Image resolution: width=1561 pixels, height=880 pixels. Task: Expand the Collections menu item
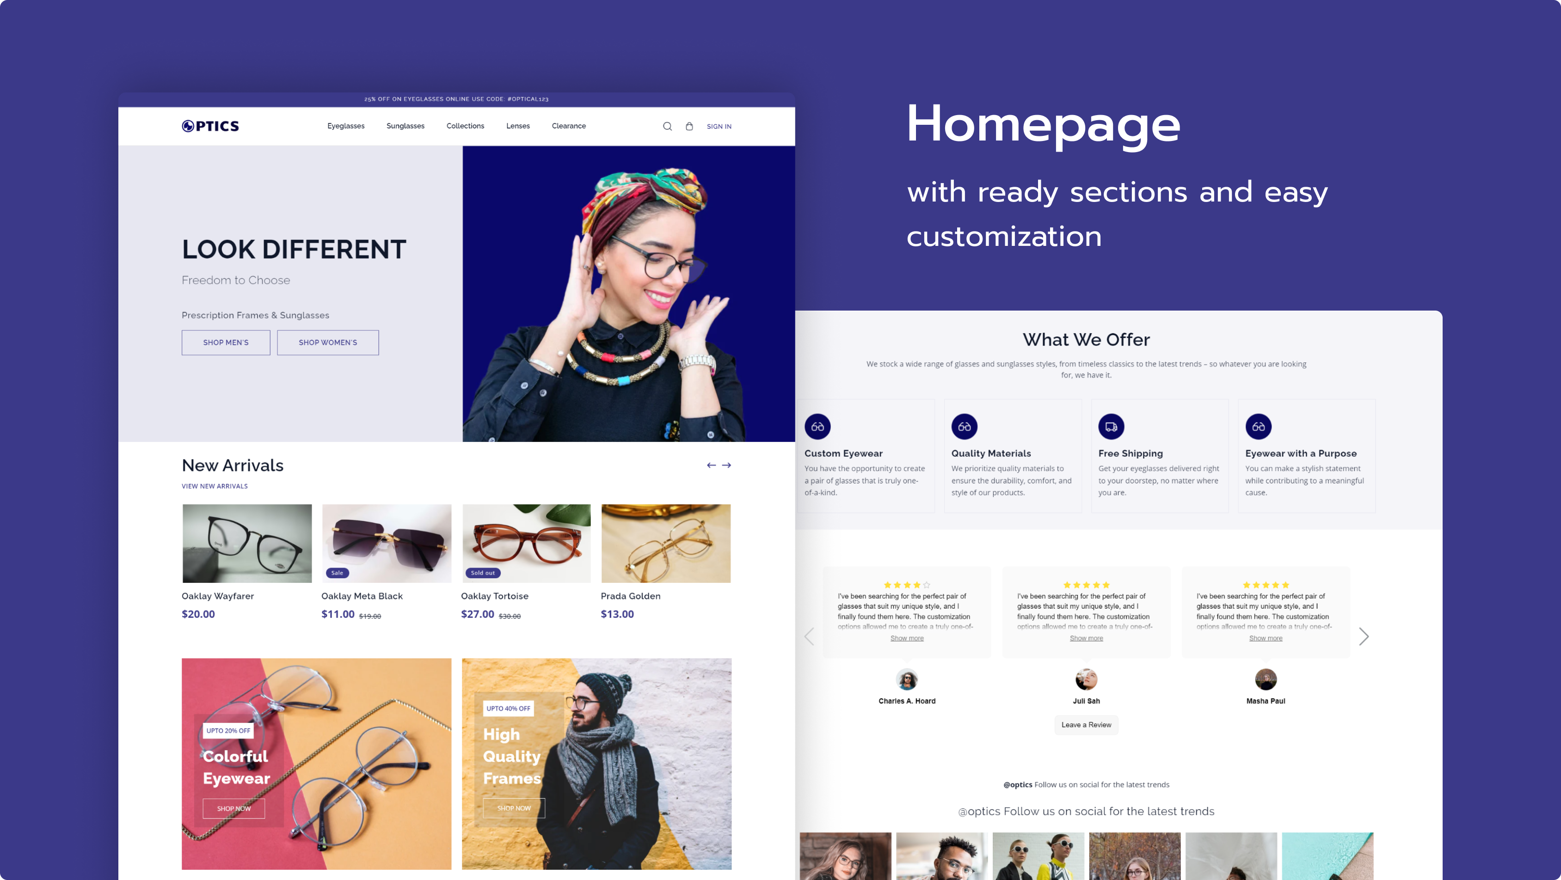point(464,127)
